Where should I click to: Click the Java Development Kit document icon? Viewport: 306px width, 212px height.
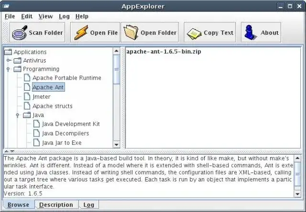pos(36,124)
